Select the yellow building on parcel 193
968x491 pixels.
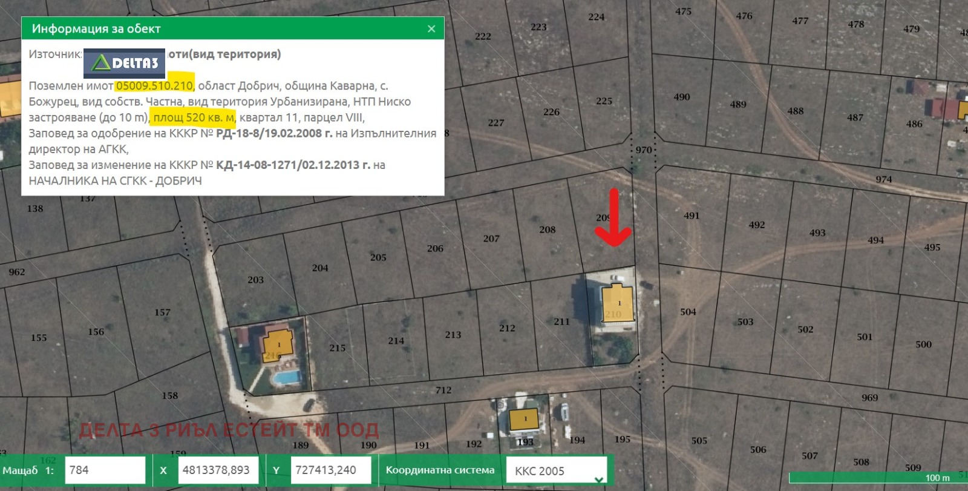click(x=524, y=419)
